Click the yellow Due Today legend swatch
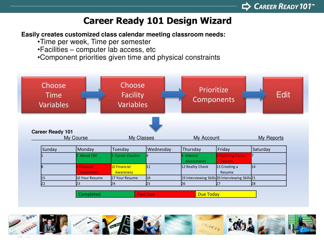 tap(226, 194)
